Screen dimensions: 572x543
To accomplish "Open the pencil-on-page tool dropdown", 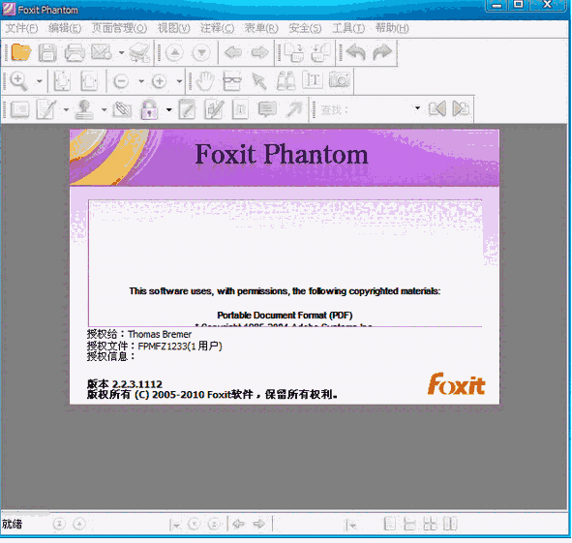I will (66, 109).
